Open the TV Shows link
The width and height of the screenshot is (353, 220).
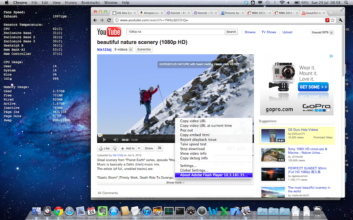269,32
